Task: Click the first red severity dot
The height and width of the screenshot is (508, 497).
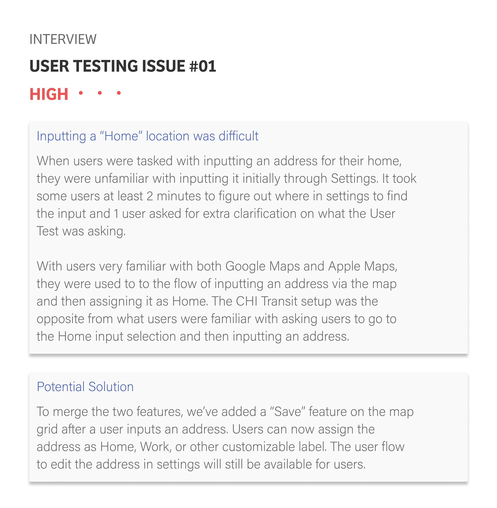Action: pyautogui.click(x=81, y=93)
